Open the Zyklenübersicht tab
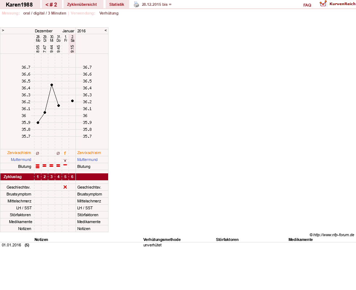Screen dimensions: 356x290 coord(82,5)
